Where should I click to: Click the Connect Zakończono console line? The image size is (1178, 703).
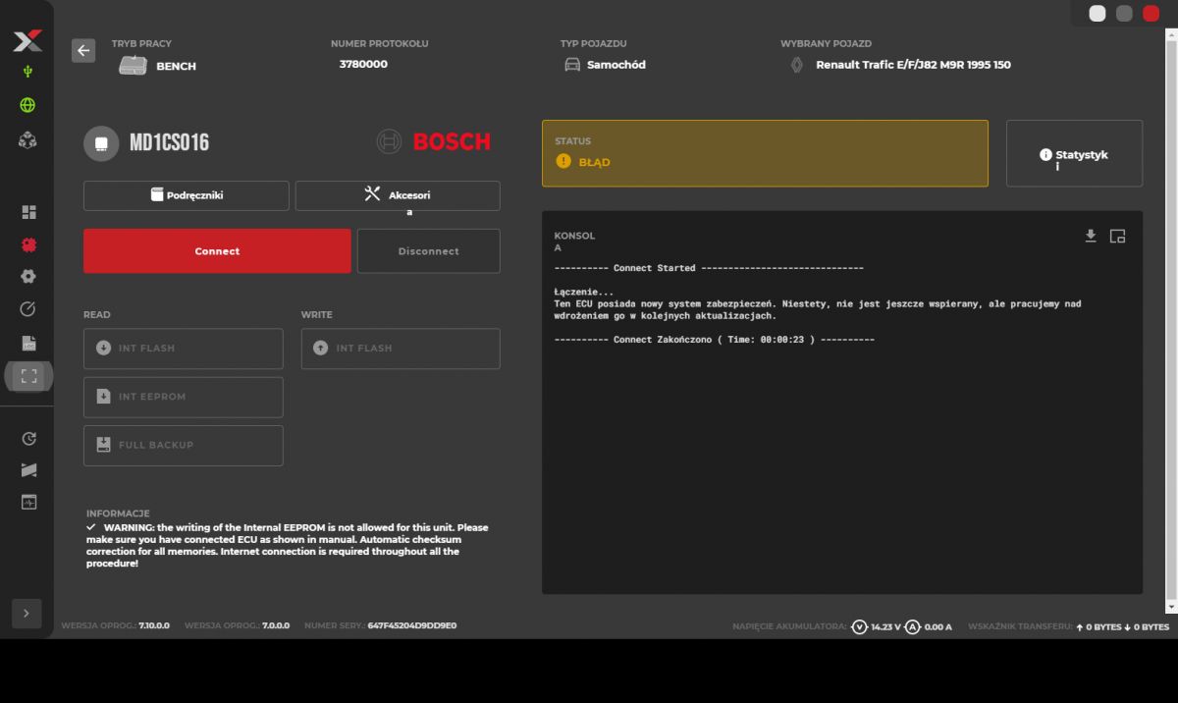point(714,340)
